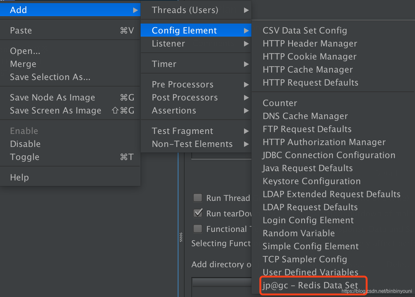Expand the Assertions submenu
The height and width of the screenshot is (297, 415).
pos(196,110)
